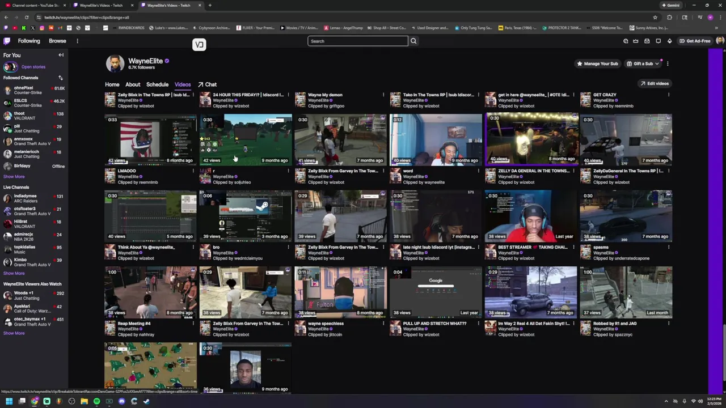Play the 'Robbed by R1 and JAG' clip thumbnail
Image resolution: width=726 pixels, height=408 pixels.
click(x=626, y=292)
